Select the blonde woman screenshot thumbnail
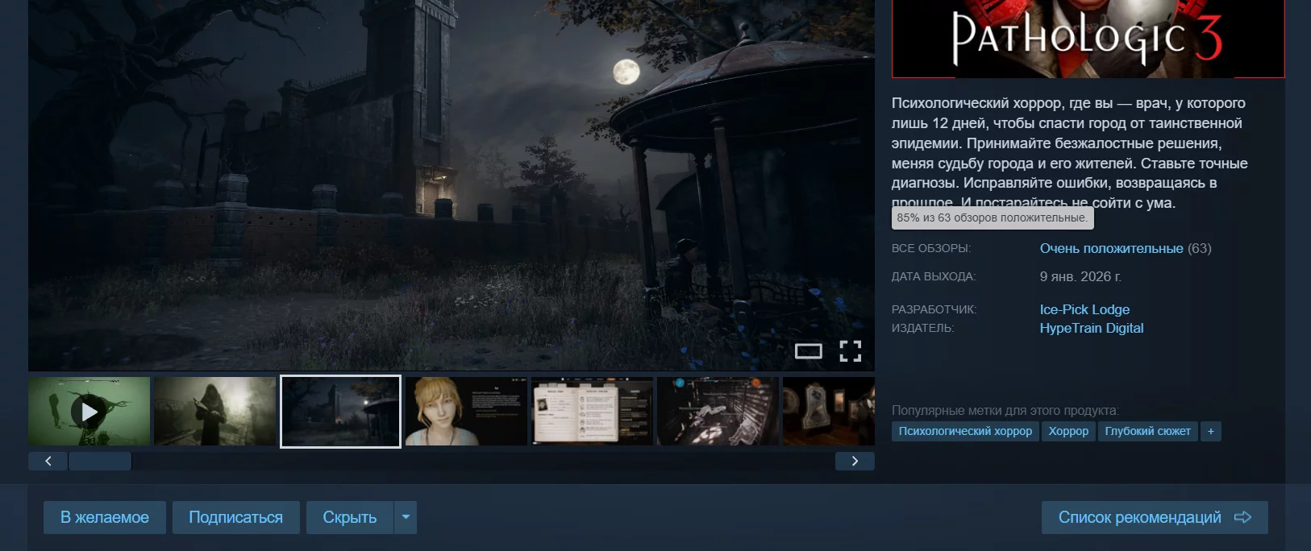 pyautogui.click(x=466, y=411)
